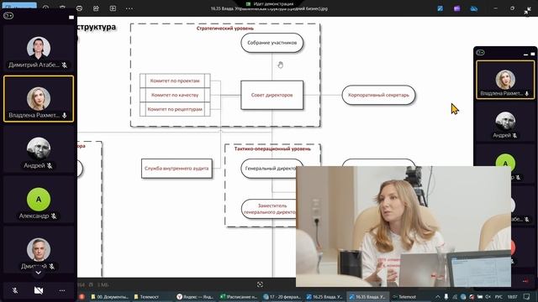Click the speaker video overlay
Image resolution: width=538 pixels, height=302 pixels.
pos(403,226)
